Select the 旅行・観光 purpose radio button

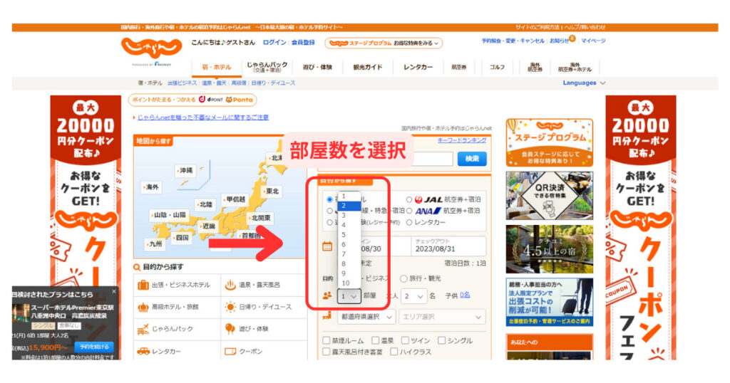click(x=403, y=278)
